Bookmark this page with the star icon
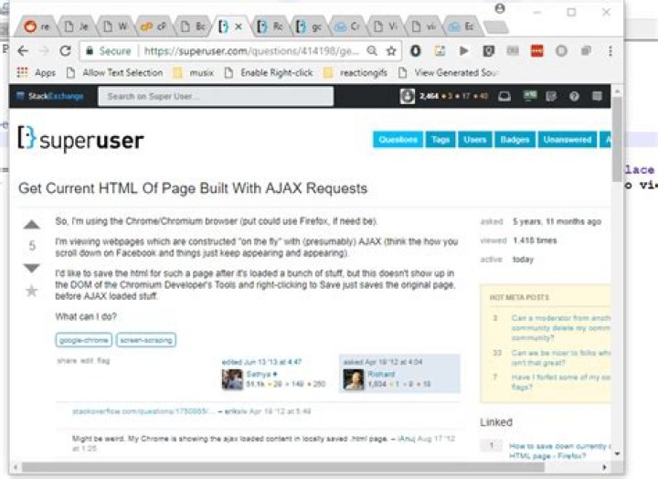Viewport: 658px width, 479px height. [391, 51]
